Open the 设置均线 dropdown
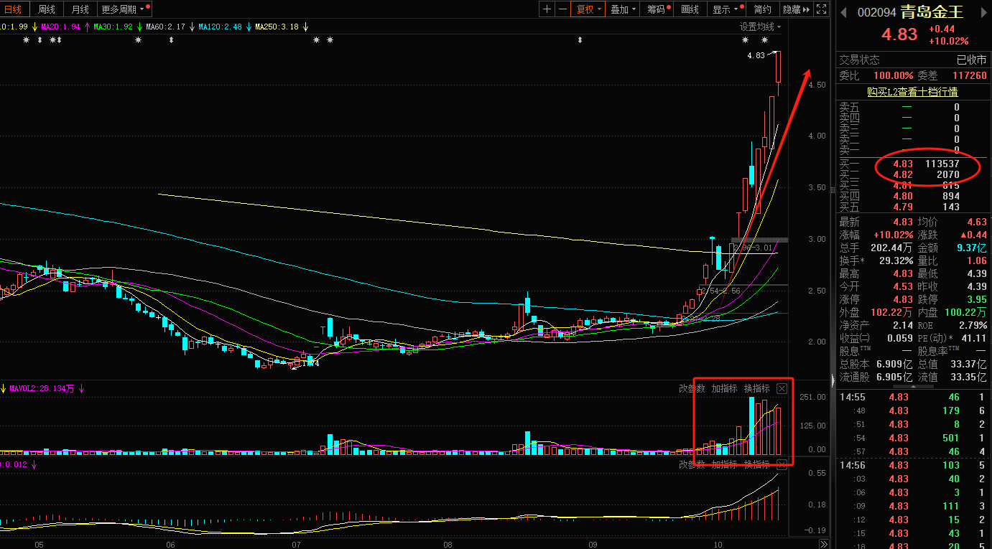The width and height of the screenshot is (992, 549). [x=761, y=27]
